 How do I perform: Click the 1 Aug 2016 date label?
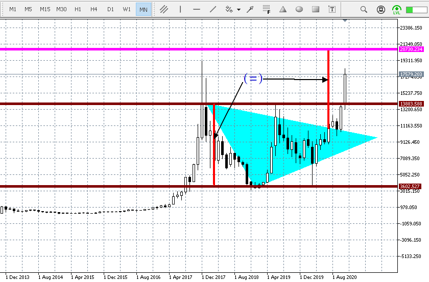(x=148, y=277)
